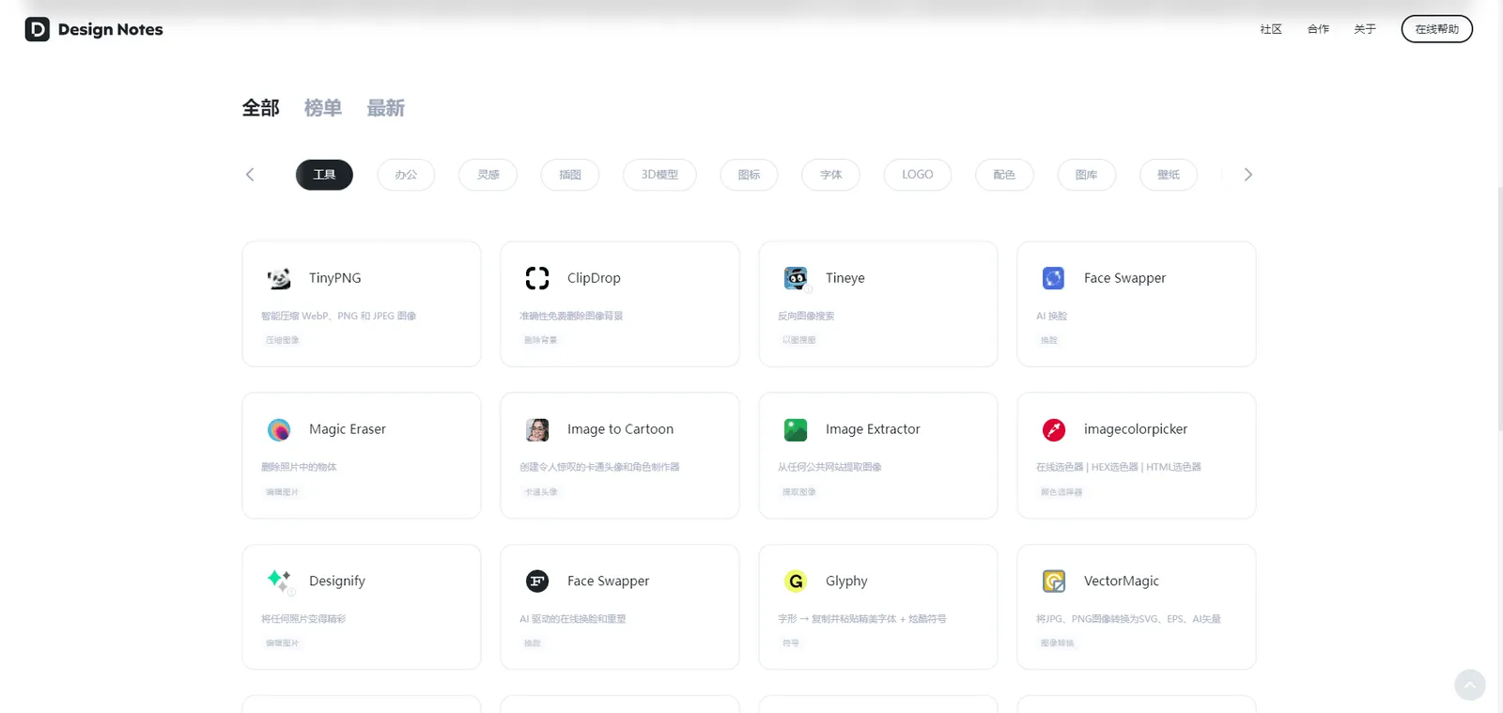This screenshot has height=713, width=1503.
Task: Click the ClipDrop card title
Action: coord(594,278)
